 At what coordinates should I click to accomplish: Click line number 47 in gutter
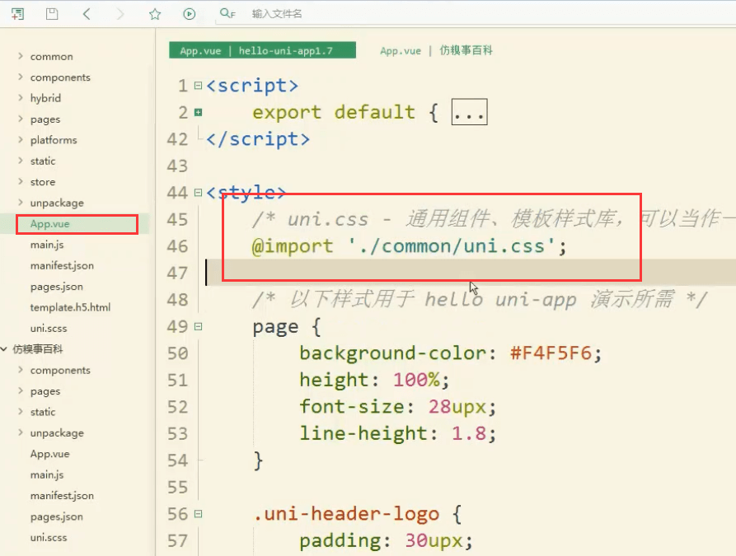pyautogui.click(x=177, y=273)
